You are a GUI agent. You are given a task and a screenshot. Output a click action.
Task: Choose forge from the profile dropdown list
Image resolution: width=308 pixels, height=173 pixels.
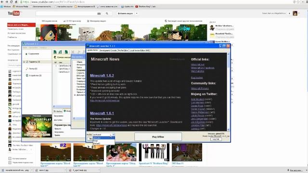[x=104, y=141]
